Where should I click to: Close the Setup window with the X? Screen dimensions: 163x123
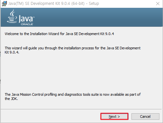(x=158, y=4)
